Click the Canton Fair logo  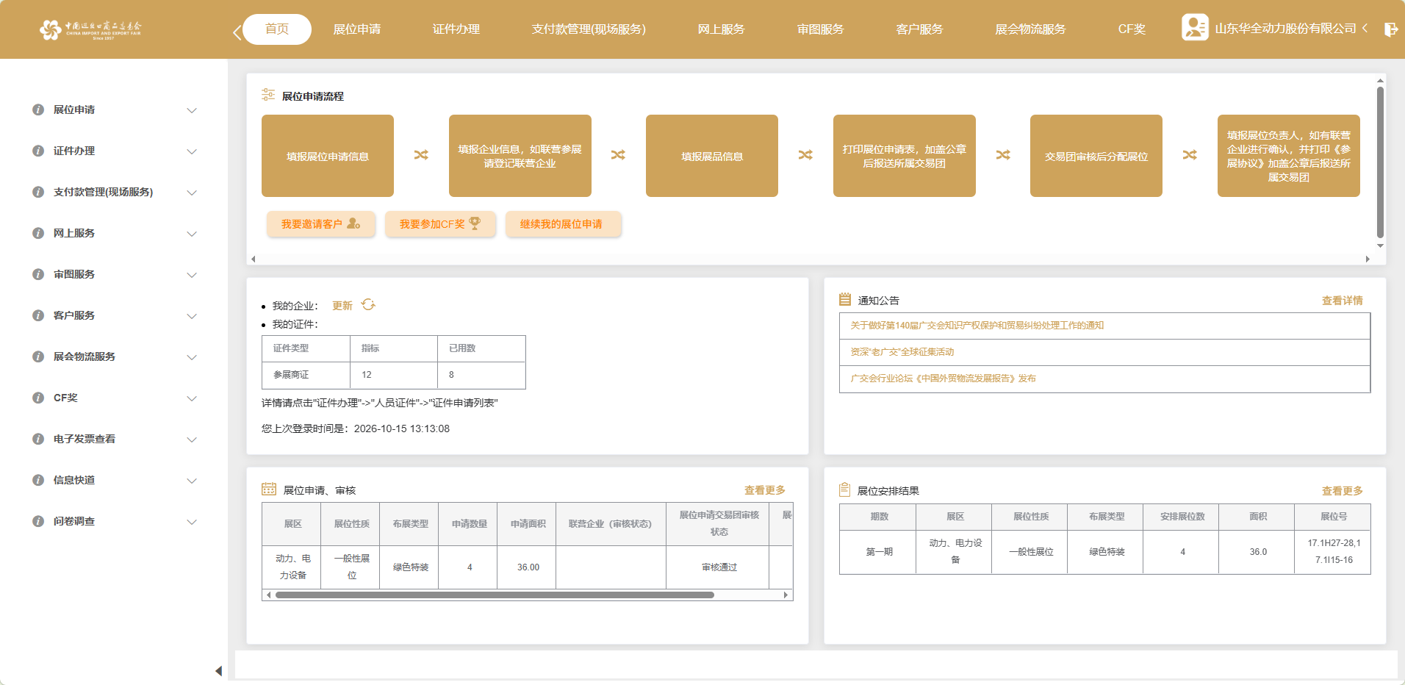click(90, 29)
